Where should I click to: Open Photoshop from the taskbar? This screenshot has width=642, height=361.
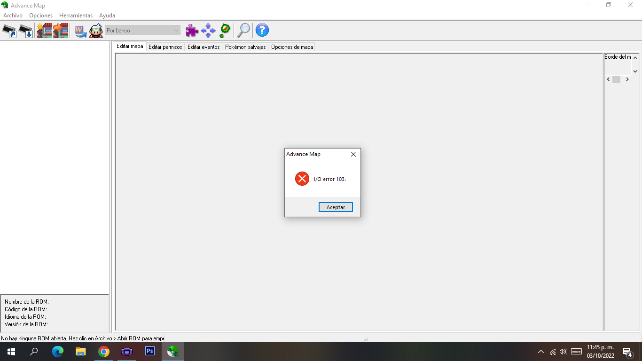[x=149, y=351]
